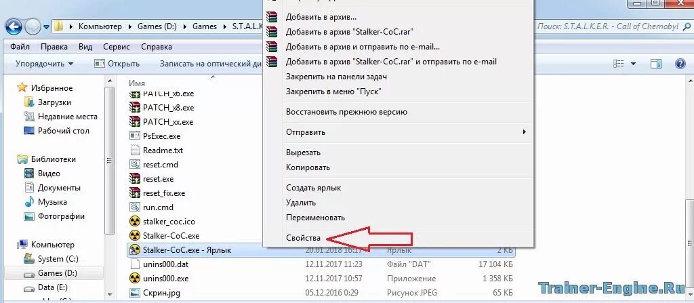Select the Stalker-CoC.exe - Ярлык shortcut
The height and width of the screenshot is (303, 694).
point(321,250)
